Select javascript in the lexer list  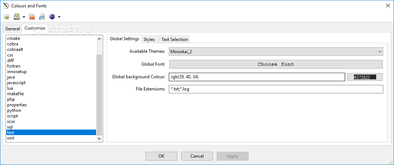tap(51, 83)
